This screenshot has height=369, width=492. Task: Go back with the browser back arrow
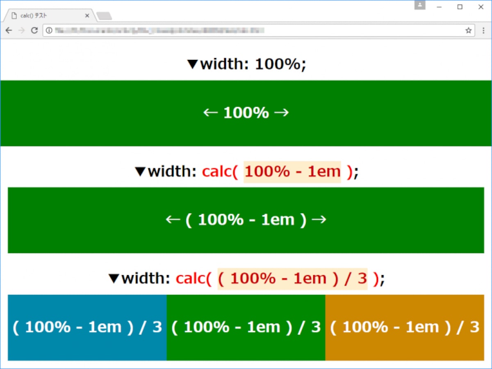(x=9, y=30)
